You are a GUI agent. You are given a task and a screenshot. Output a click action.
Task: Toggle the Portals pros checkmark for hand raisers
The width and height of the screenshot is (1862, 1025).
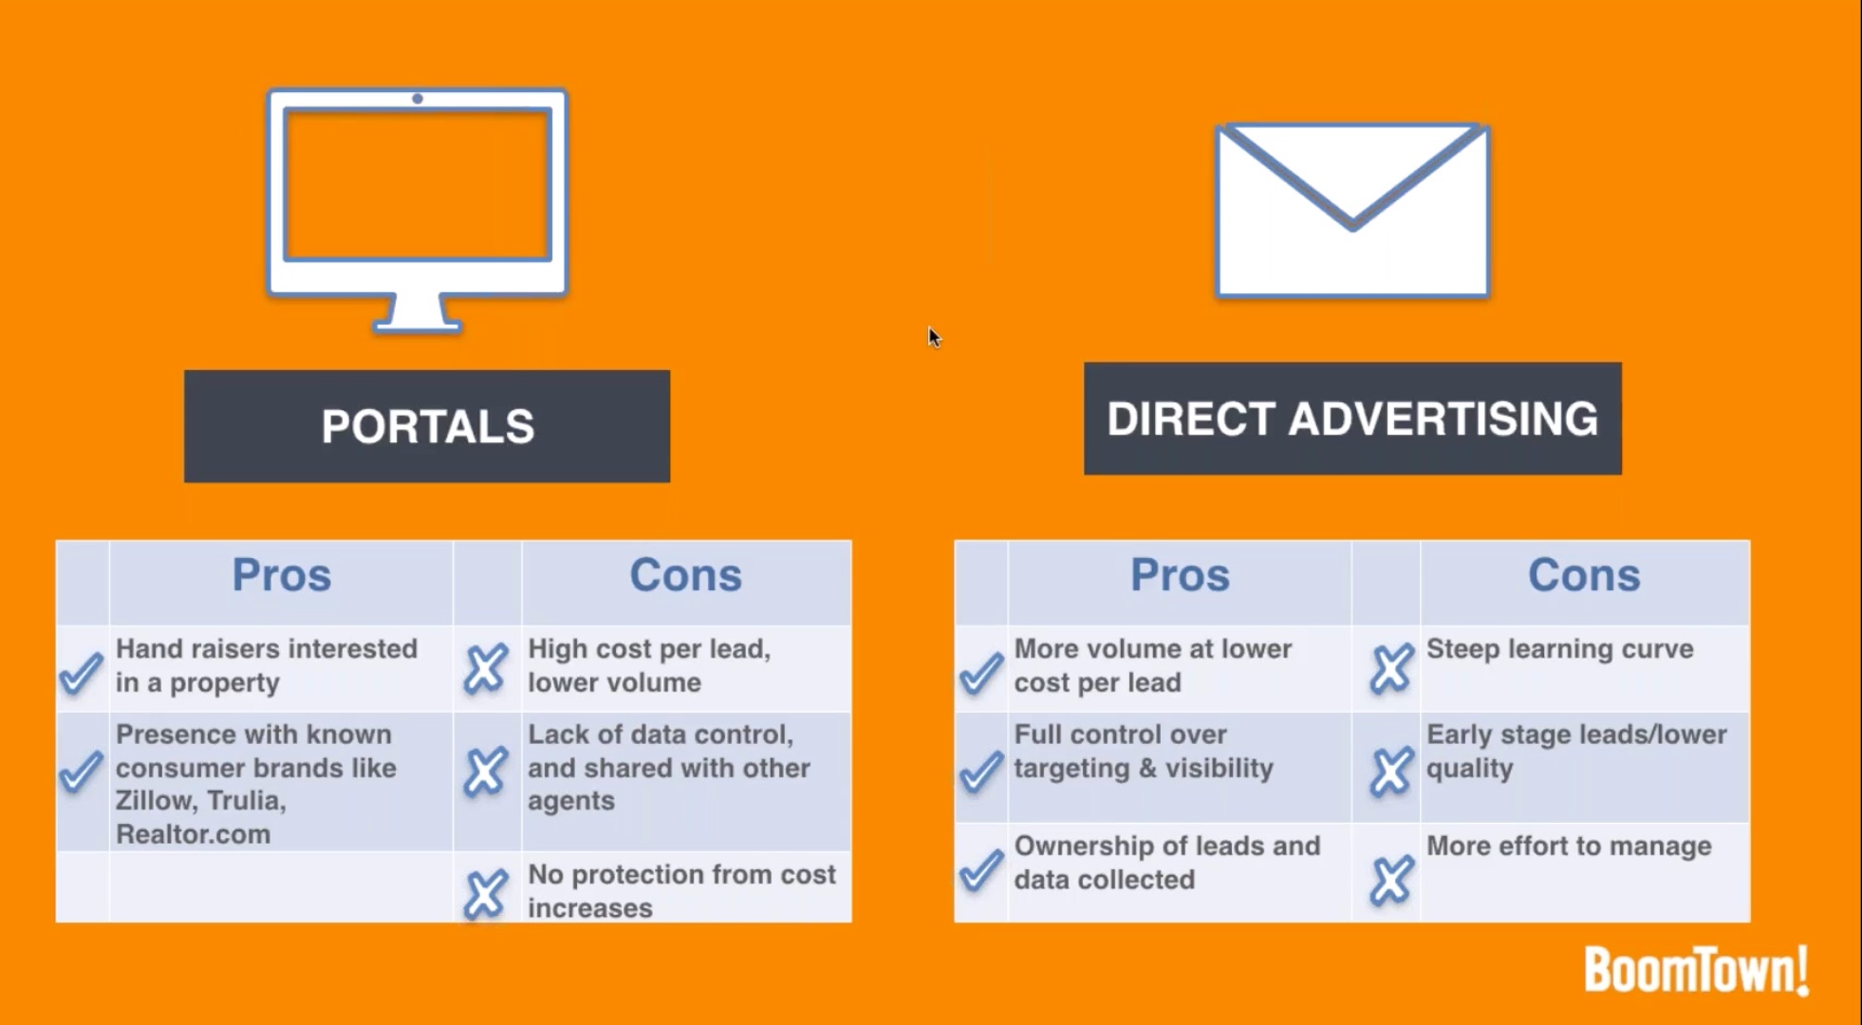tap(80, 666)
